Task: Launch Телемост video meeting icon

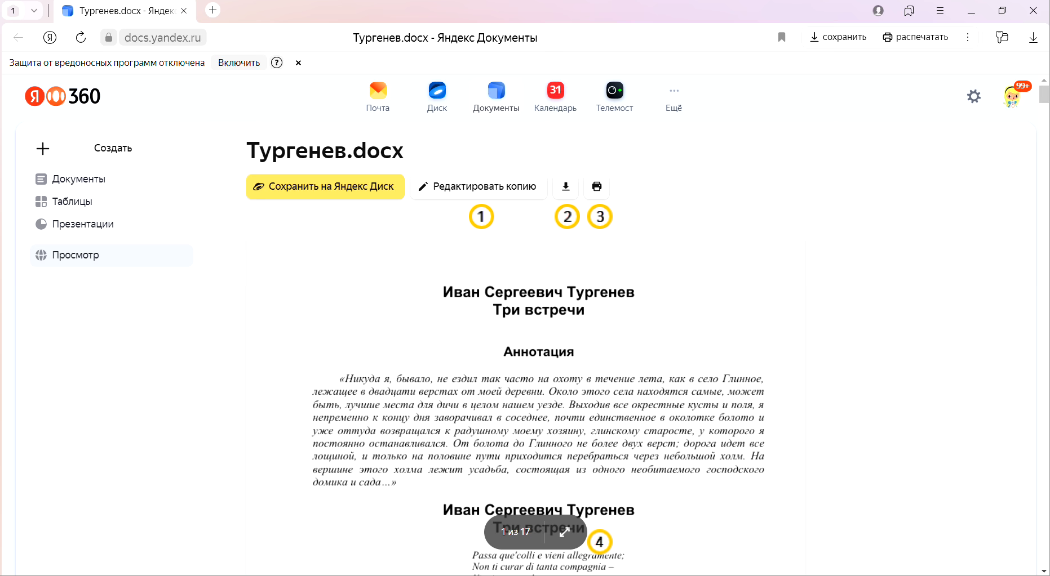Action: pyautogui.click(x=614, y=96)
